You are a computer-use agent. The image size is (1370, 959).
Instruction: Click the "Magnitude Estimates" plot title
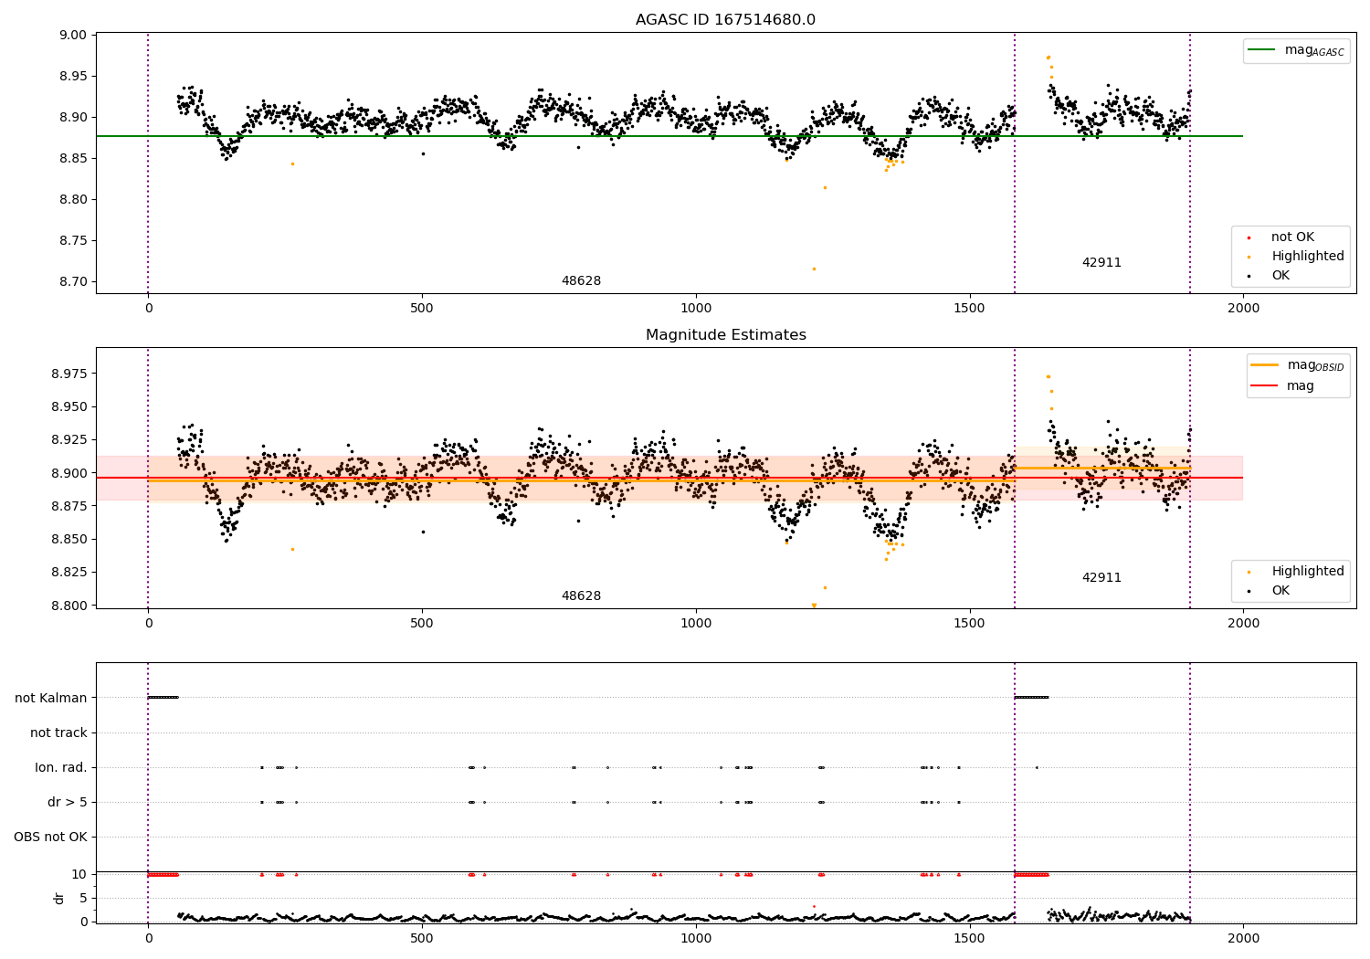(x=725, y=335)
